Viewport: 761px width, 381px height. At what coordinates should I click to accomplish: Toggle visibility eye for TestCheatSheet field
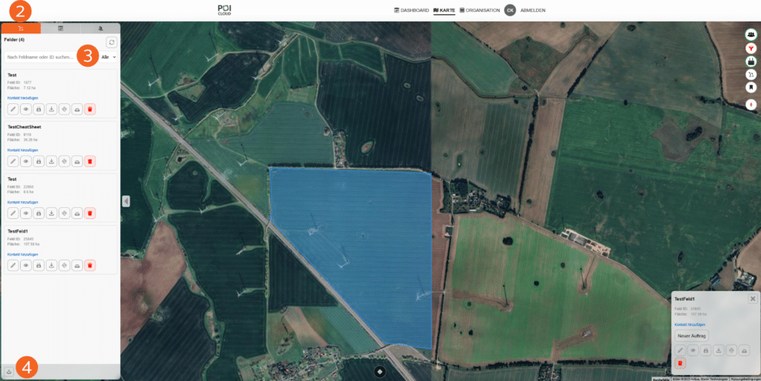pos(26,161)
